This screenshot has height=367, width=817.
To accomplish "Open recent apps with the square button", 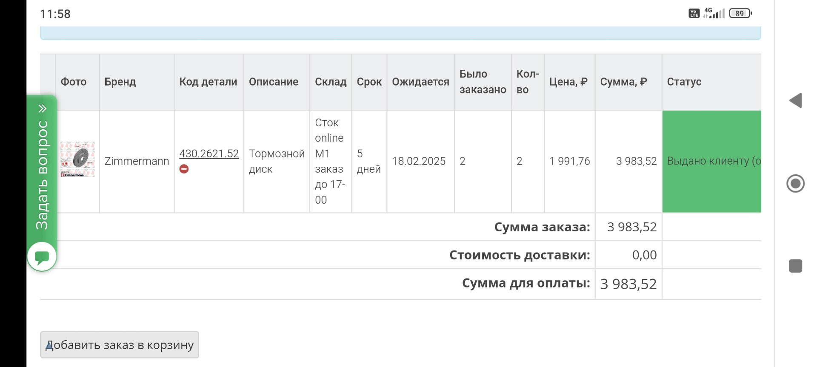I will point(795,266).
